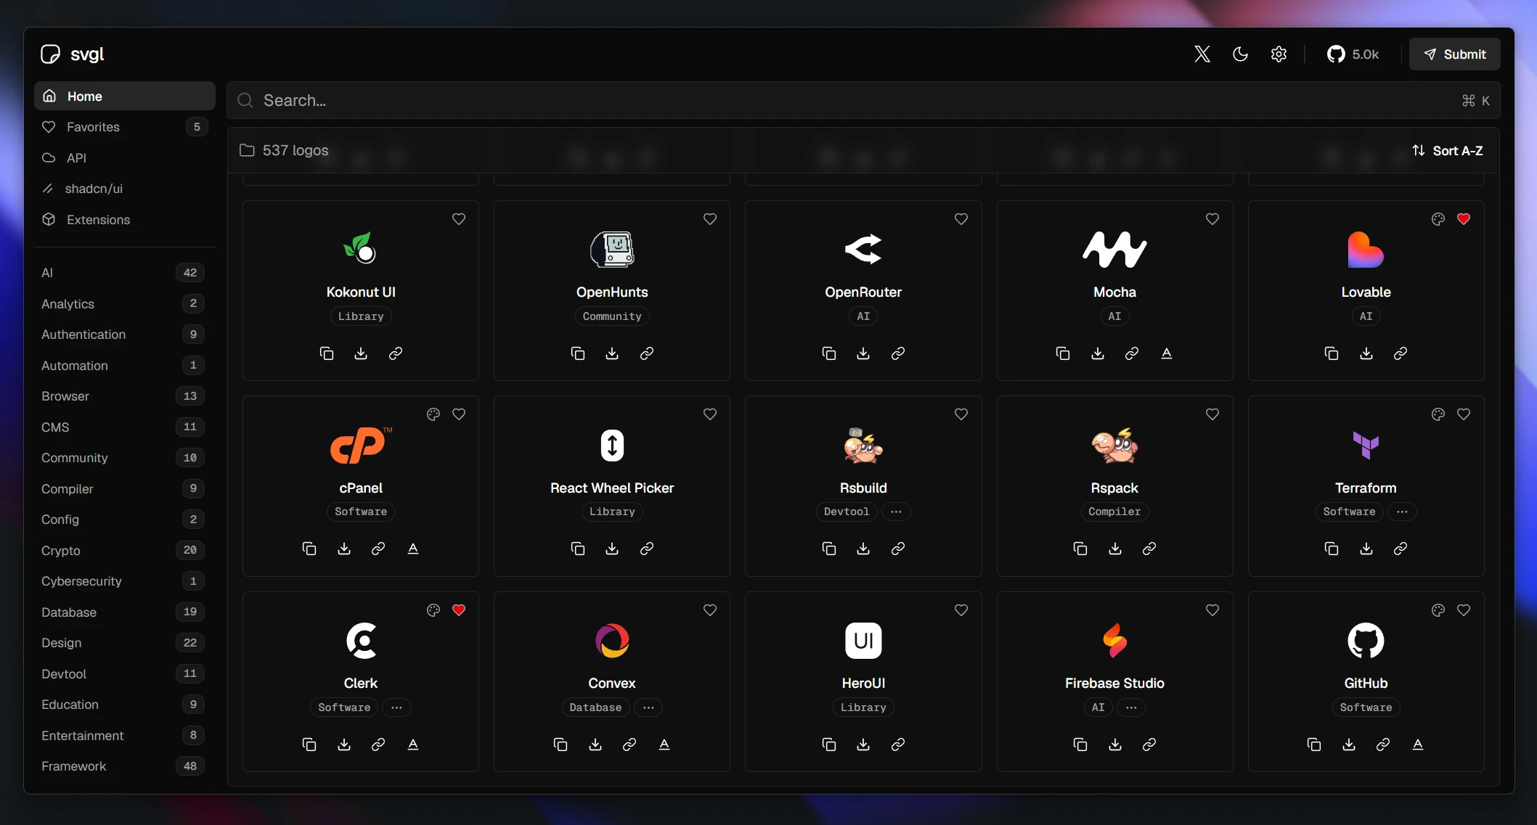Show more categories for Firebase Studio
The width and height of the screenshot is (1537, 825).
click(1131, 707)
